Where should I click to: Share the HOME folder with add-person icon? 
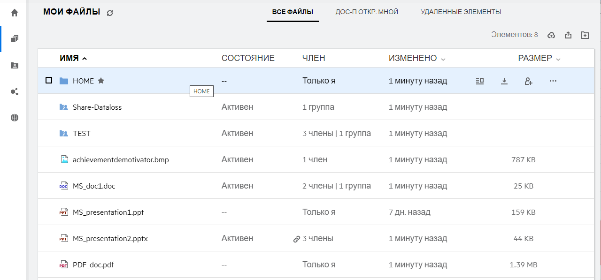point(528,81)
